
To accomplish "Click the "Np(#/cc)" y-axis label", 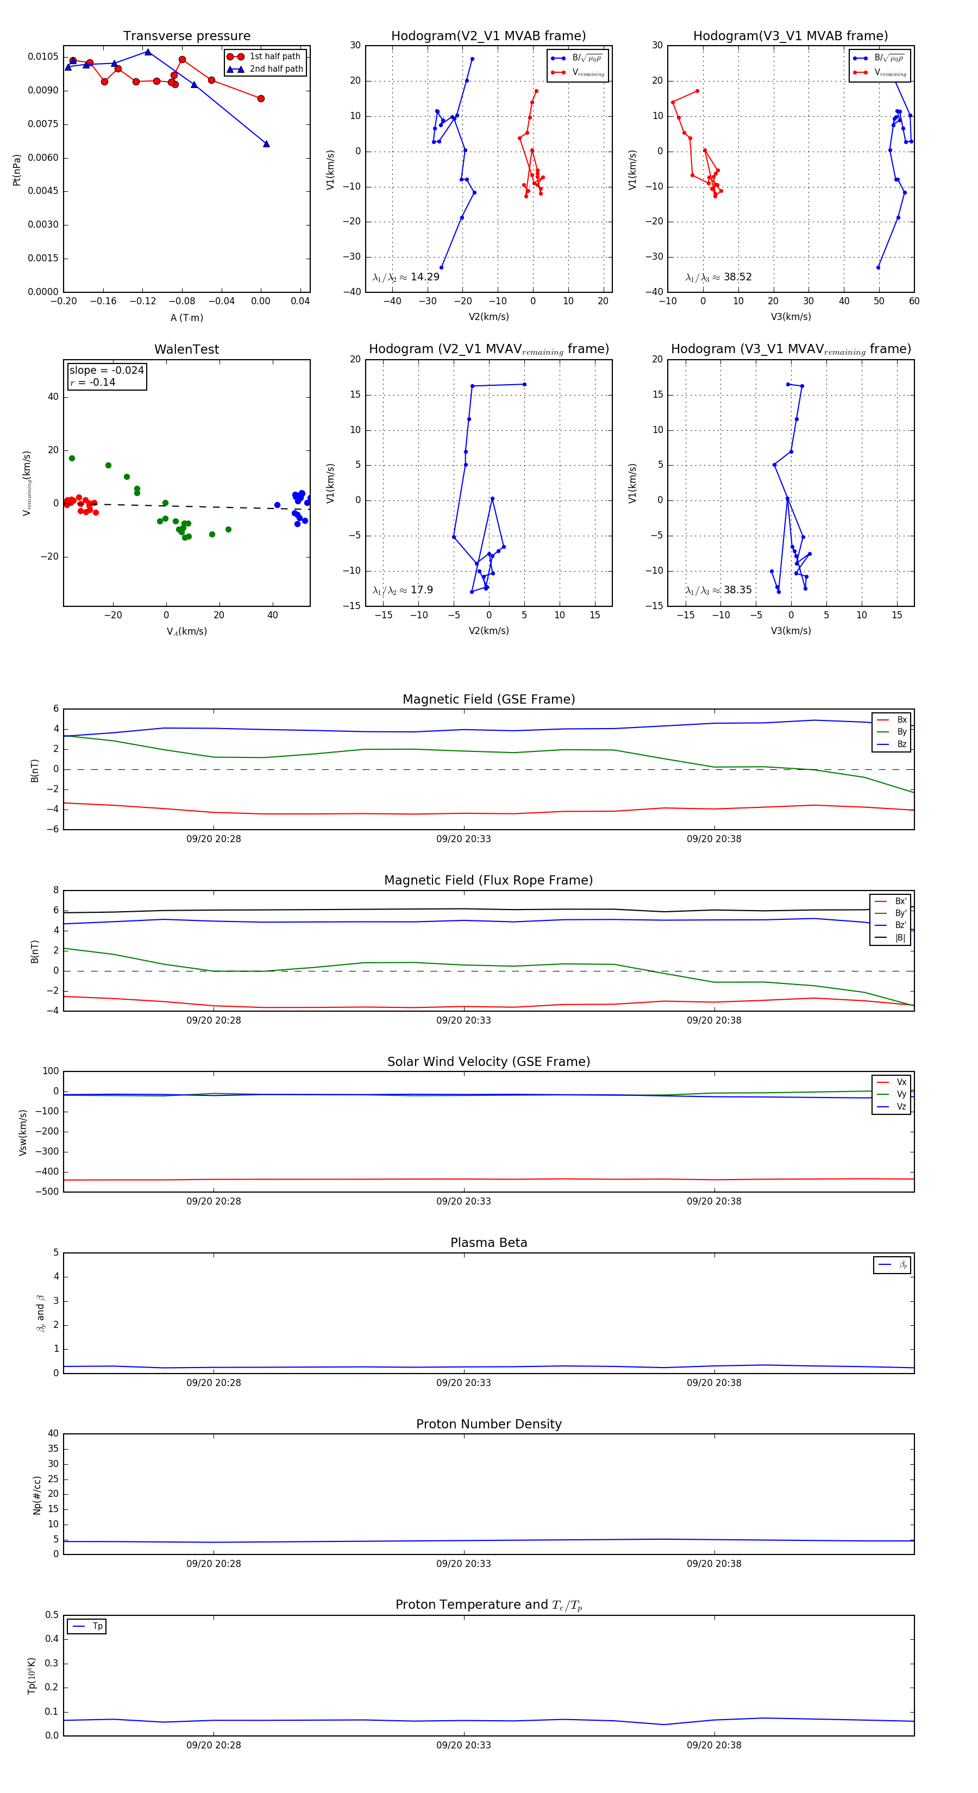I will [x=37, y=1495].
